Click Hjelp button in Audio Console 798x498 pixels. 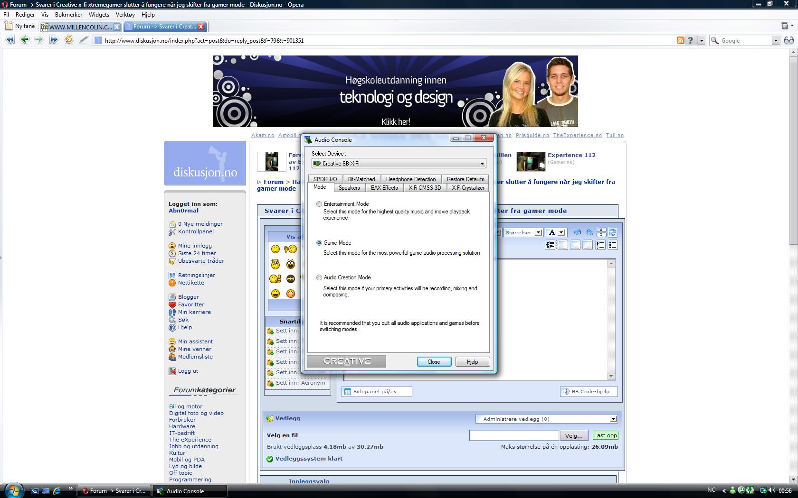click(472, 362)
